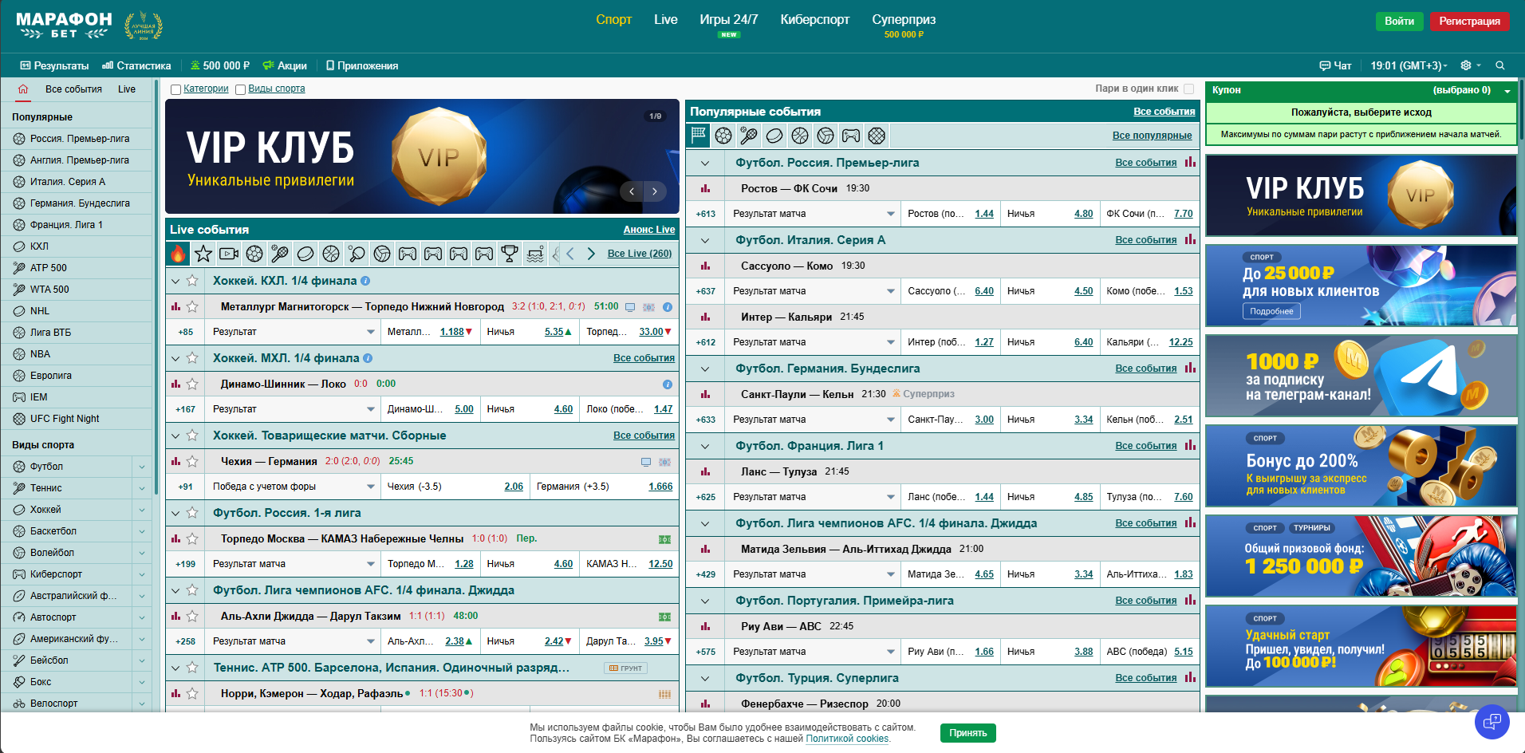Open the chat support bubble icon
Image resolution: width=1525 pixels, height=753 pixels.
(x=1492, y=722)
